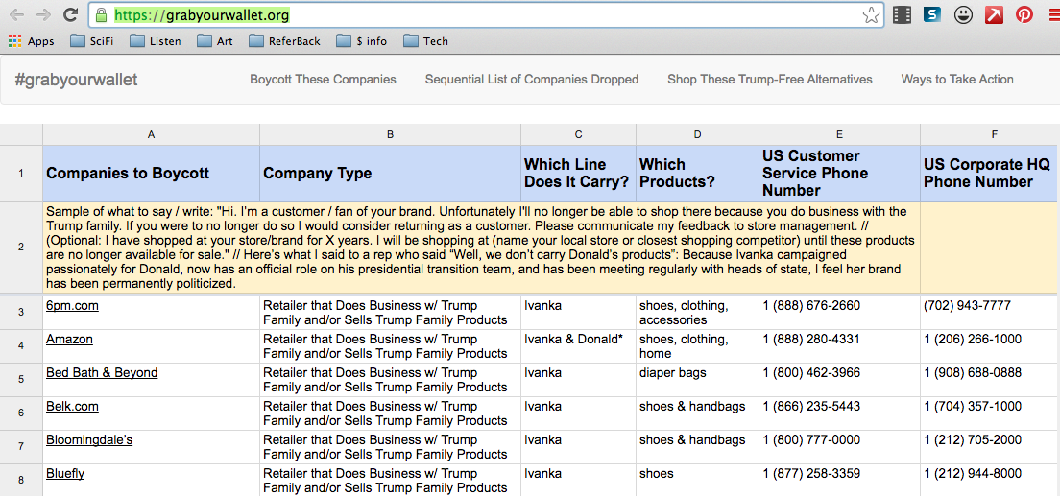This screenshot has height=496, width=1060.
Task: Click the browser back arrow
Action: coord(17,14)
